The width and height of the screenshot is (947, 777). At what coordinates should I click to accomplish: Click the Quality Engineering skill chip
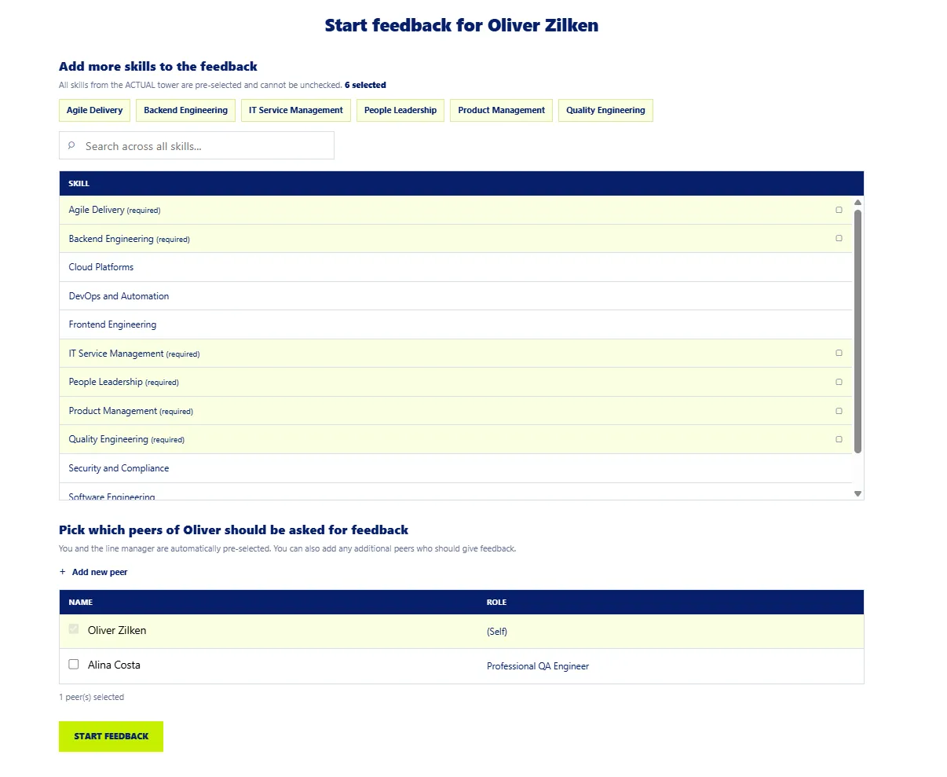(x=605, y=110)
